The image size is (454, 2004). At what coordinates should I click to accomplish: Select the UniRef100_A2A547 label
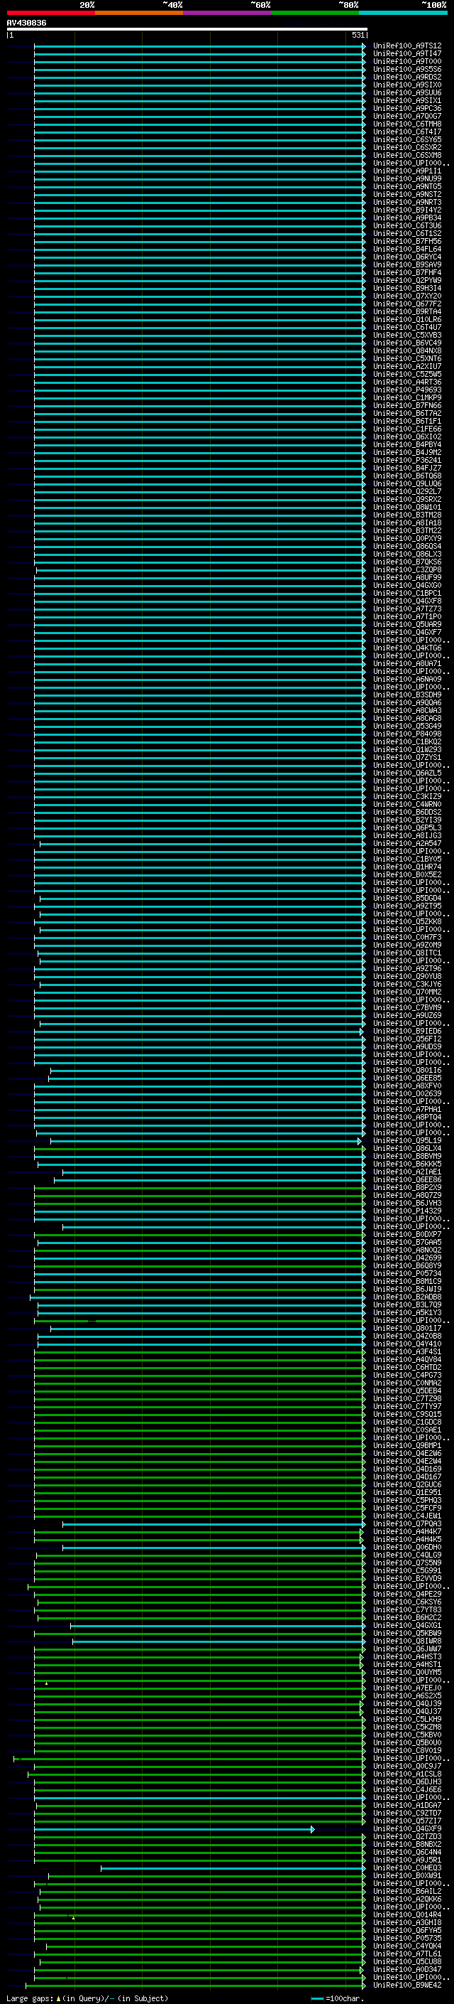pyautogui.click(x=407, y=843)
